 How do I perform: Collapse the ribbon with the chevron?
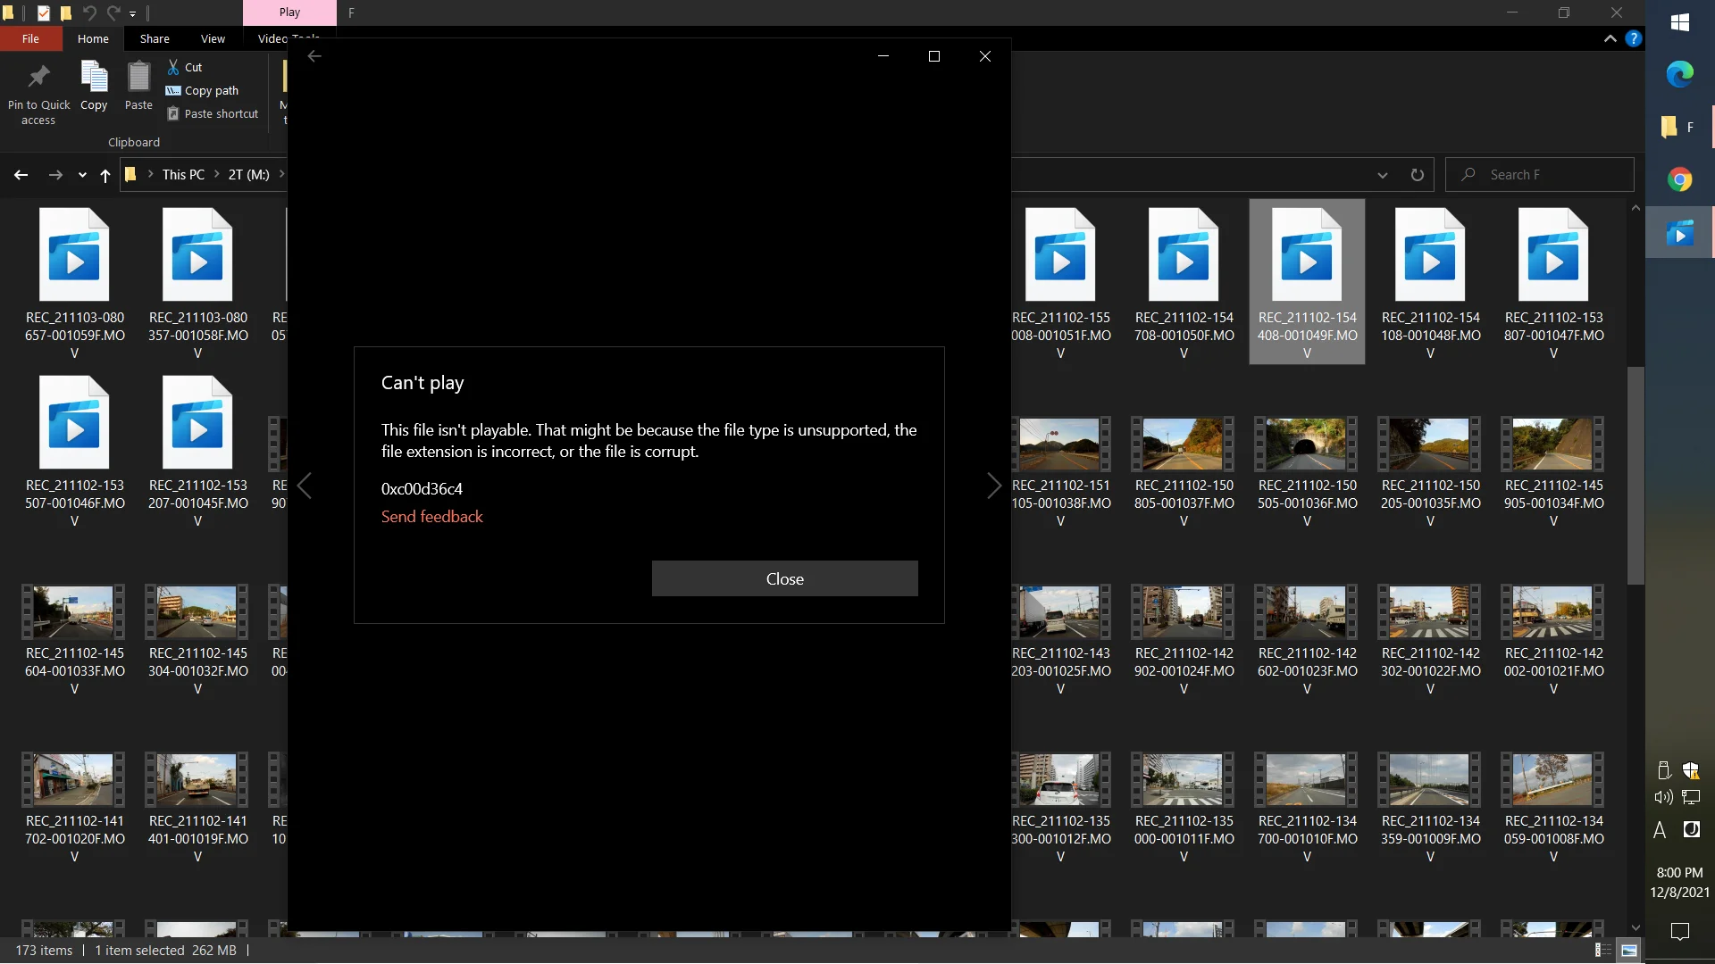tap(1610, 38)
